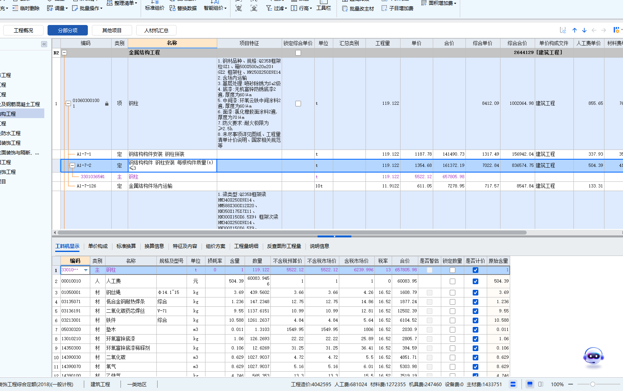623x391 pixels.
Task: Click the 名称 column header in main table
Action: click(x=172, y=43)
